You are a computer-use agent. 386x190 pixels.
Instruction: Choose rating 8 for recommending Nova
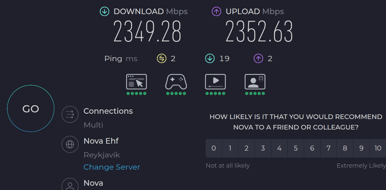[345, 148]
